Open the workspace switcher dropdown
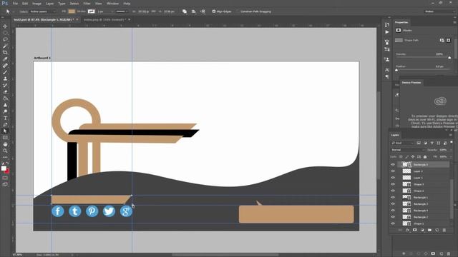Image resolution: width=458 pixels, height=257 pixels. 439,11
